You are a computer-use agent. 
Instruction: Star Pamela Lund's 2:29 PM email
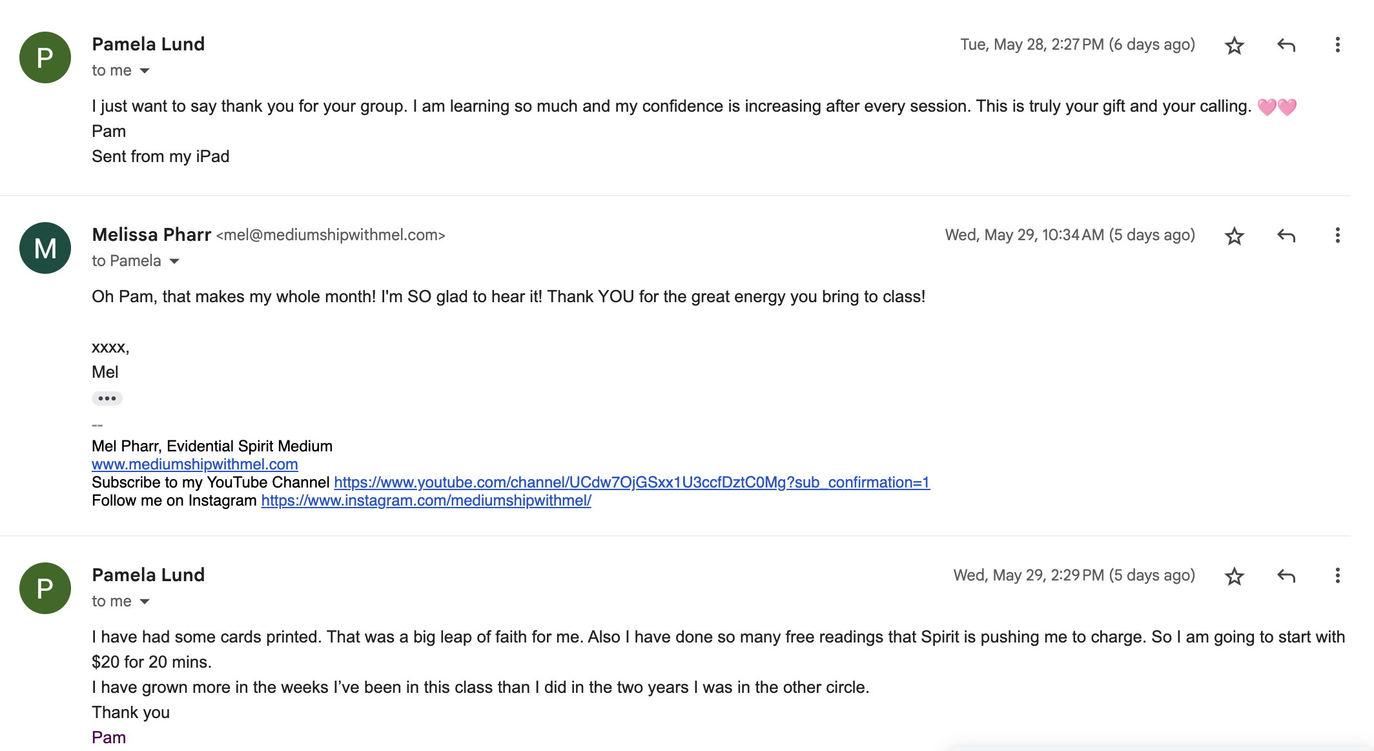coord(1234,576)
